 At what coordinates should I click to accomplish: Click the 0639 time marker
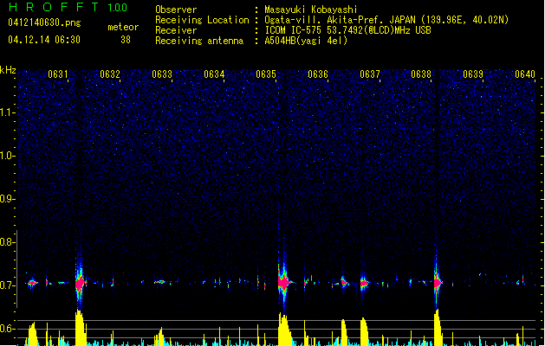pyautogui.click(x=473, y=74)
